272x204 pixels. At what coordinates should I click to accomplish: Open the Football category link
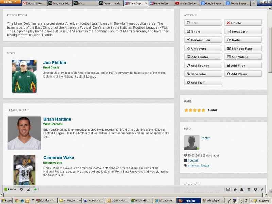tap(193, 160)
